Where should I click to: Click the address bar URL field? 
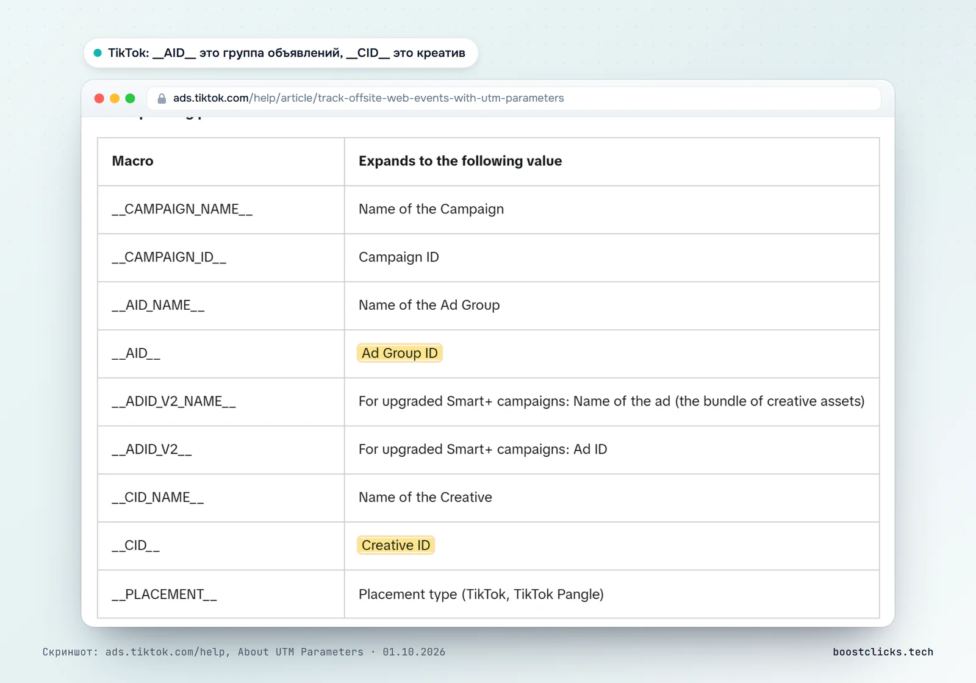coord(514,98)
